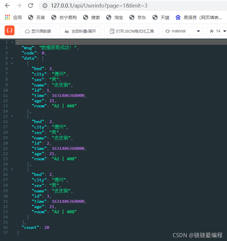Click the "德州" city value on line 27
The width and height of the screenshot is (227, 241).
point(59,180)
